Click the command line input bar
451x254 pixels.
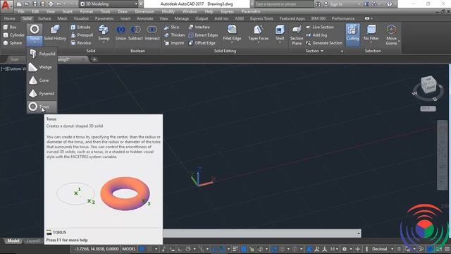262,234
